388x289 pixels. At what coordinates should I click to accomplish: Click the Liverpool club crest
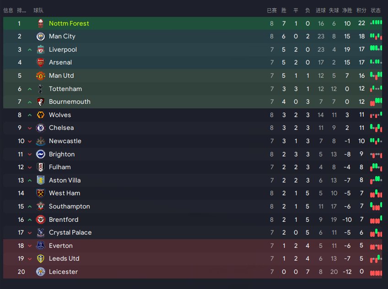[x=41, y=49]
